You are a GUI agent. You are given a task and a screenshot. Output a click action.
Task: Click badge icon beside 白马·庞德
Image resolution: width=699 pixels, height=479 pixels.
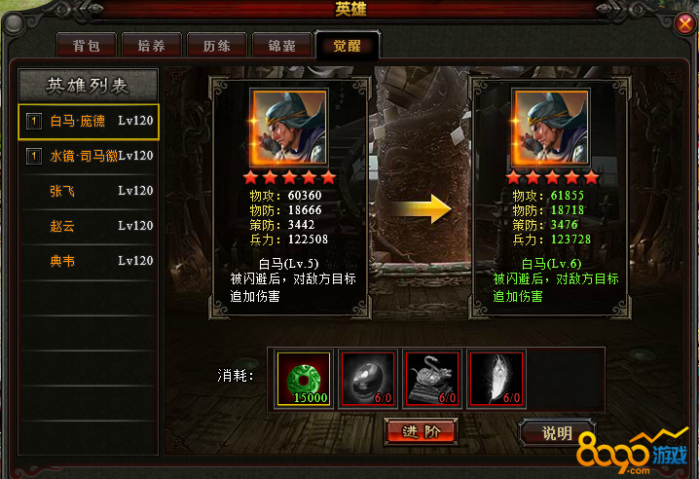[x=34, y=121]
